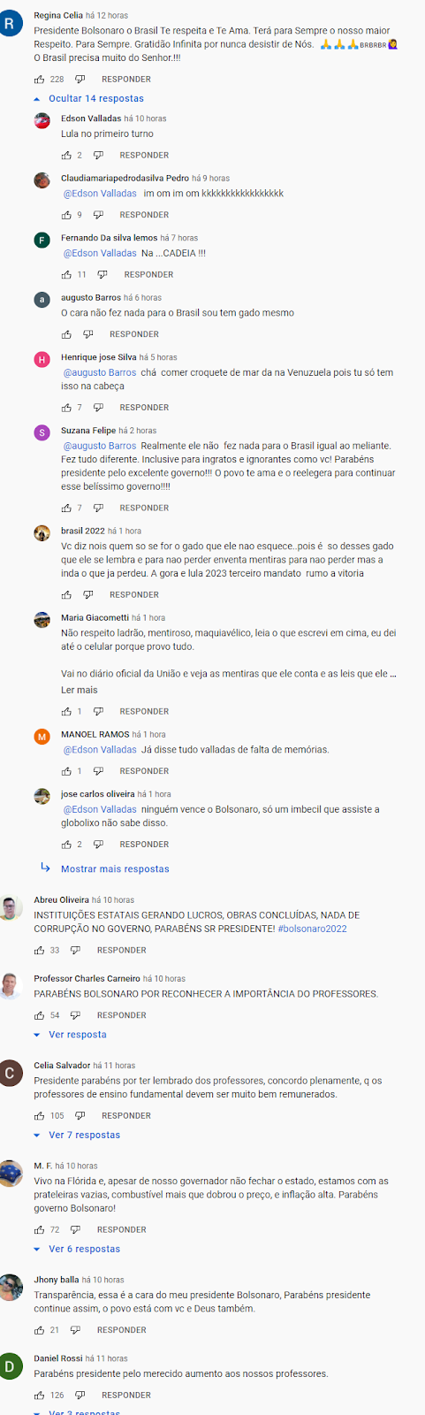Image resolution: width=425 pixels, height=1415 pixels.
Task: Collapse the 14 replies with Ocultar 14 respostas
Action: [88, 99]
